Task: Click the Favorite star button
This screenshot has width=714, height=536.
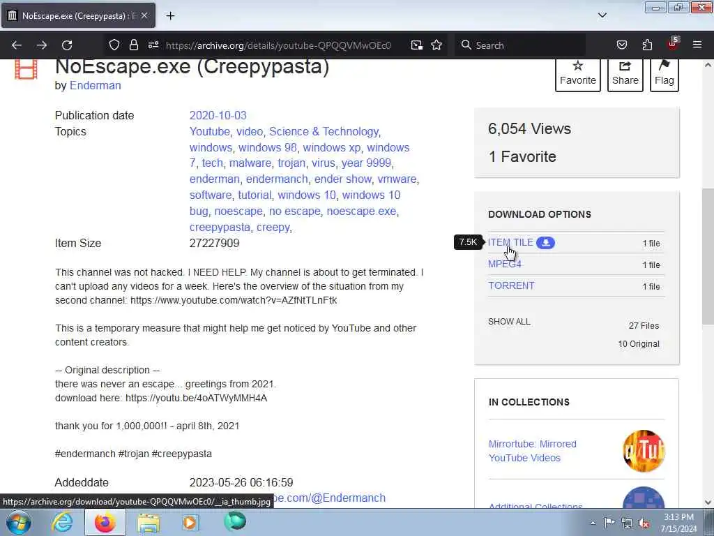Action: click(x=578, y=74)
